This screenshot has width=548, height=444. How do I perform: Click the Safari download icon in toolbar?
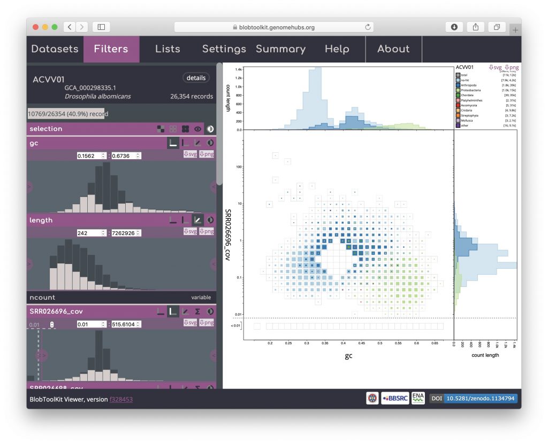click(454, 27)
